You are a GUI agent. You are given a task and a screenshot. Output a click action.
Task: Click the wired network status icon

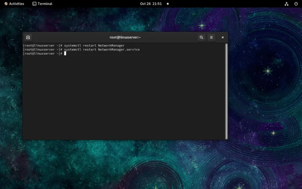point(286,4)
